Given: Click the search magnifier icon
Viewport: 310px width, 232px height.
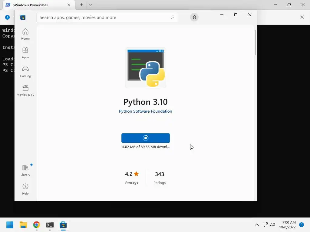Looking at the screenshot, I should pyautogui.click(x=172, y=17).
